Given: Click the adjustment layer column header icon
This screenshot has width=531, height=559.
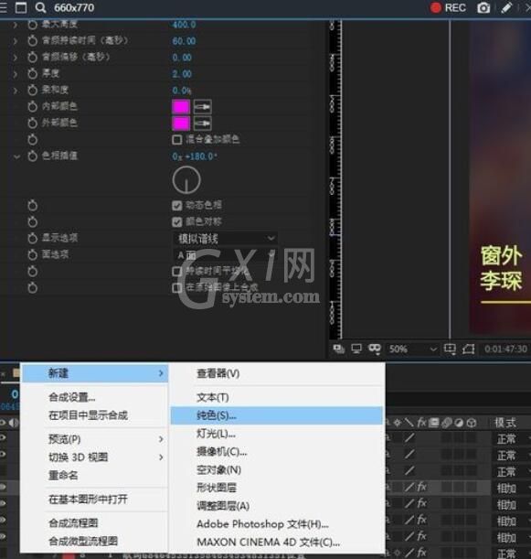Looking at the screenshot, I should (x=459, y=423).
